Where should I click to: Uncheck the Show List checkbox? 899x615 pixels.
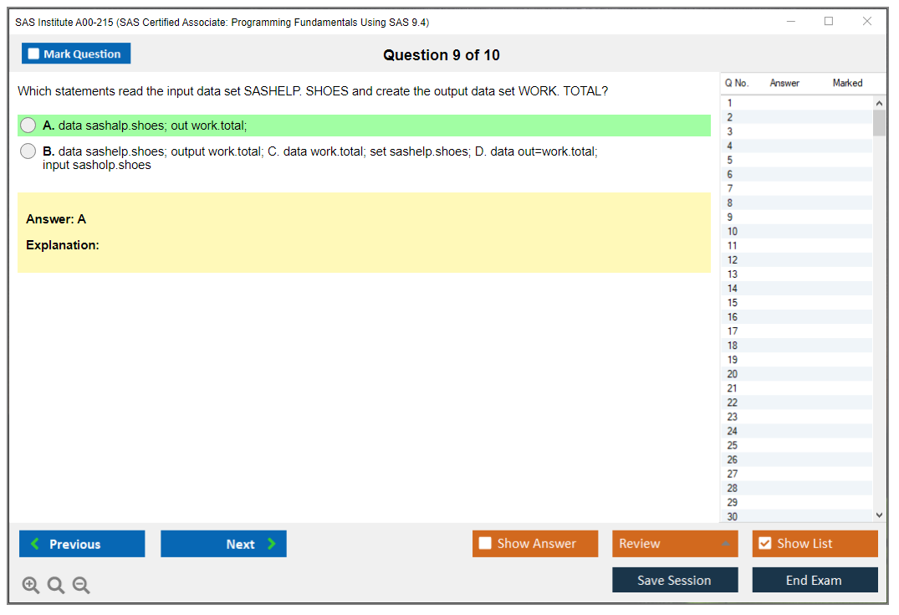(764, 544)
